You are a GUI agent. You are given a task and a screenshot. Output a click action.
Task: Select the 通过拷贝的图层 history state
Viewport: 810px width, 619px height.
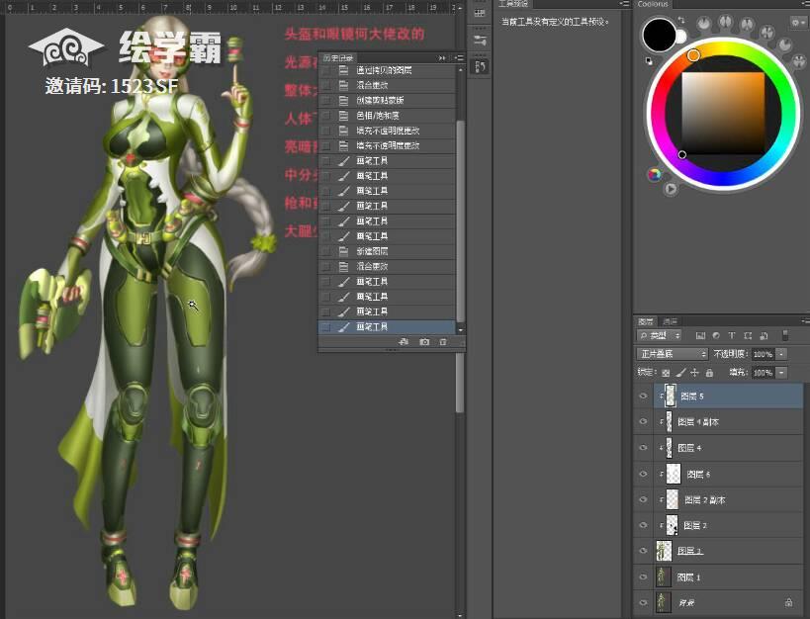(388, 70)
